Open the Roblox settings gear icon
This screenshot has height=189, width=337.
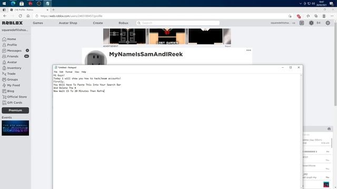[328, 23]
